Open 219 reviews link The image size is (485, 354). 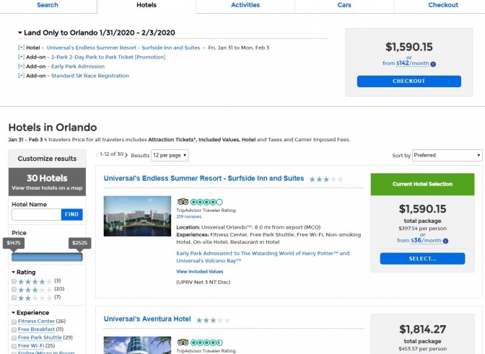click(x=188, y=217)
